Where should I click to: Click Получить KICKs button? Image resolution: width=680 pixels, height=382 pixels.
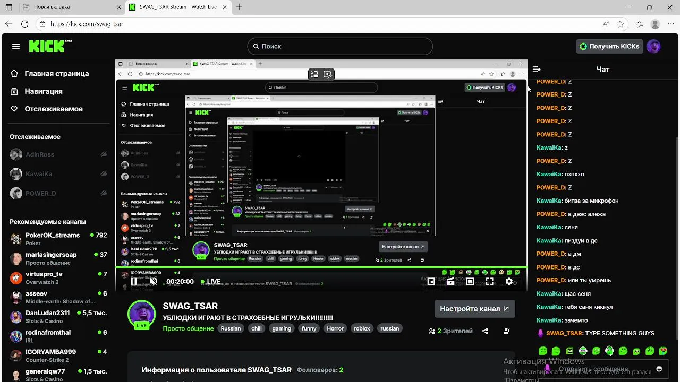point(609,46)
